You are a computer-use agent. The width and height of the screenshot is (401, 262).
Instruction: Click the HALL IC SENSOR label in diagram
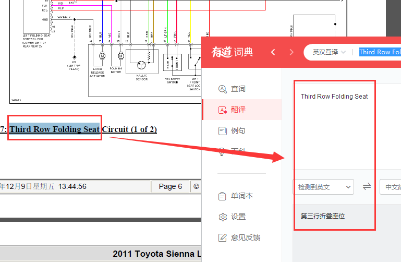142,78
